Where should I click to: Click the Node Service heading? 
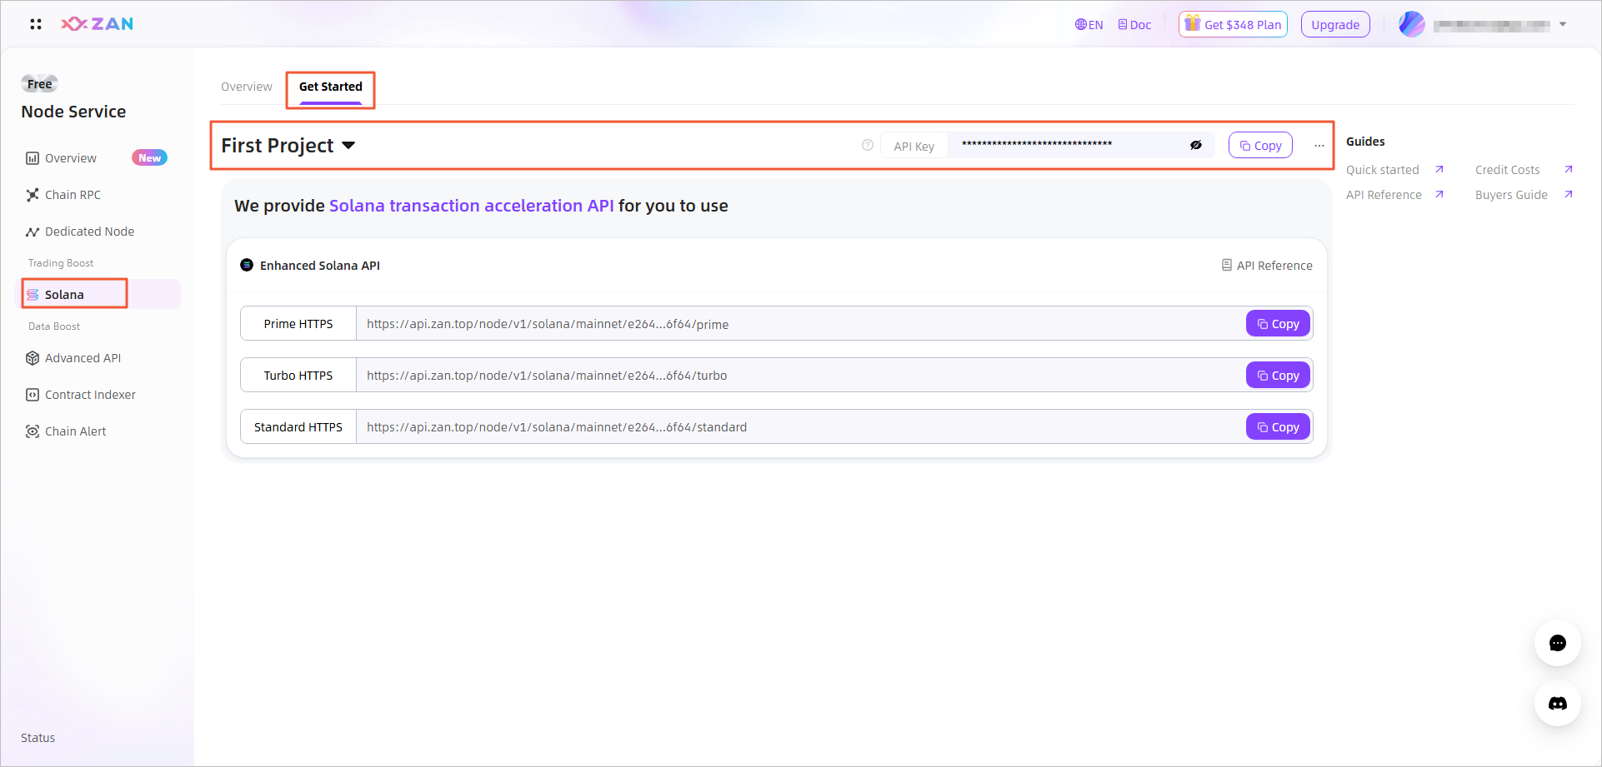pos(73,112)
